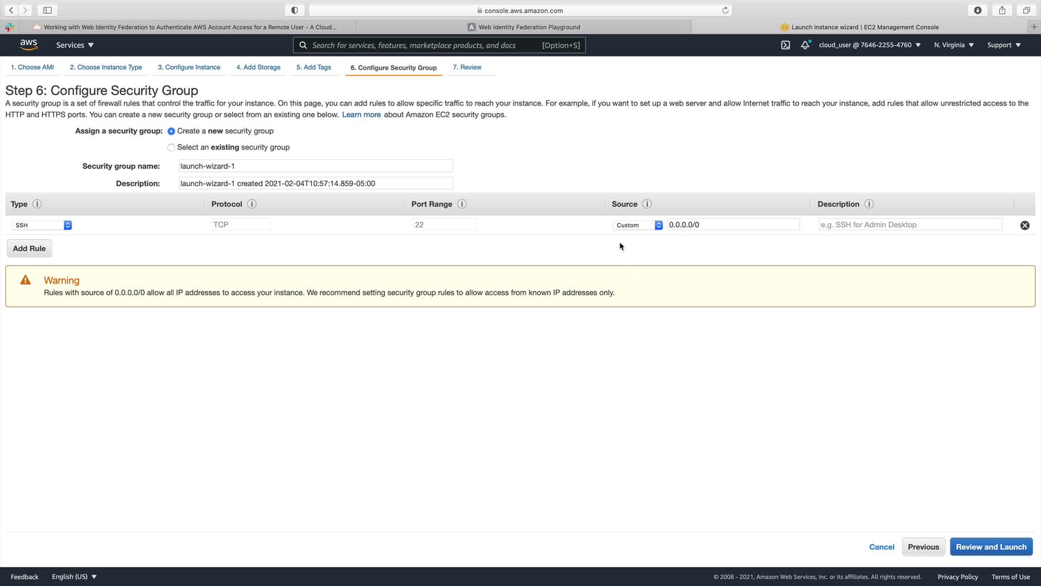Click the Source column info icon

point(647,204)
